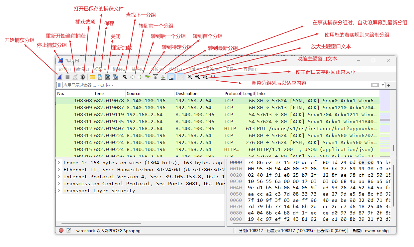Screen dimensions: 414x247
Task: Start capturing packets with the shark fin icon
Action: pyautogui.click(x=60, y=77)
